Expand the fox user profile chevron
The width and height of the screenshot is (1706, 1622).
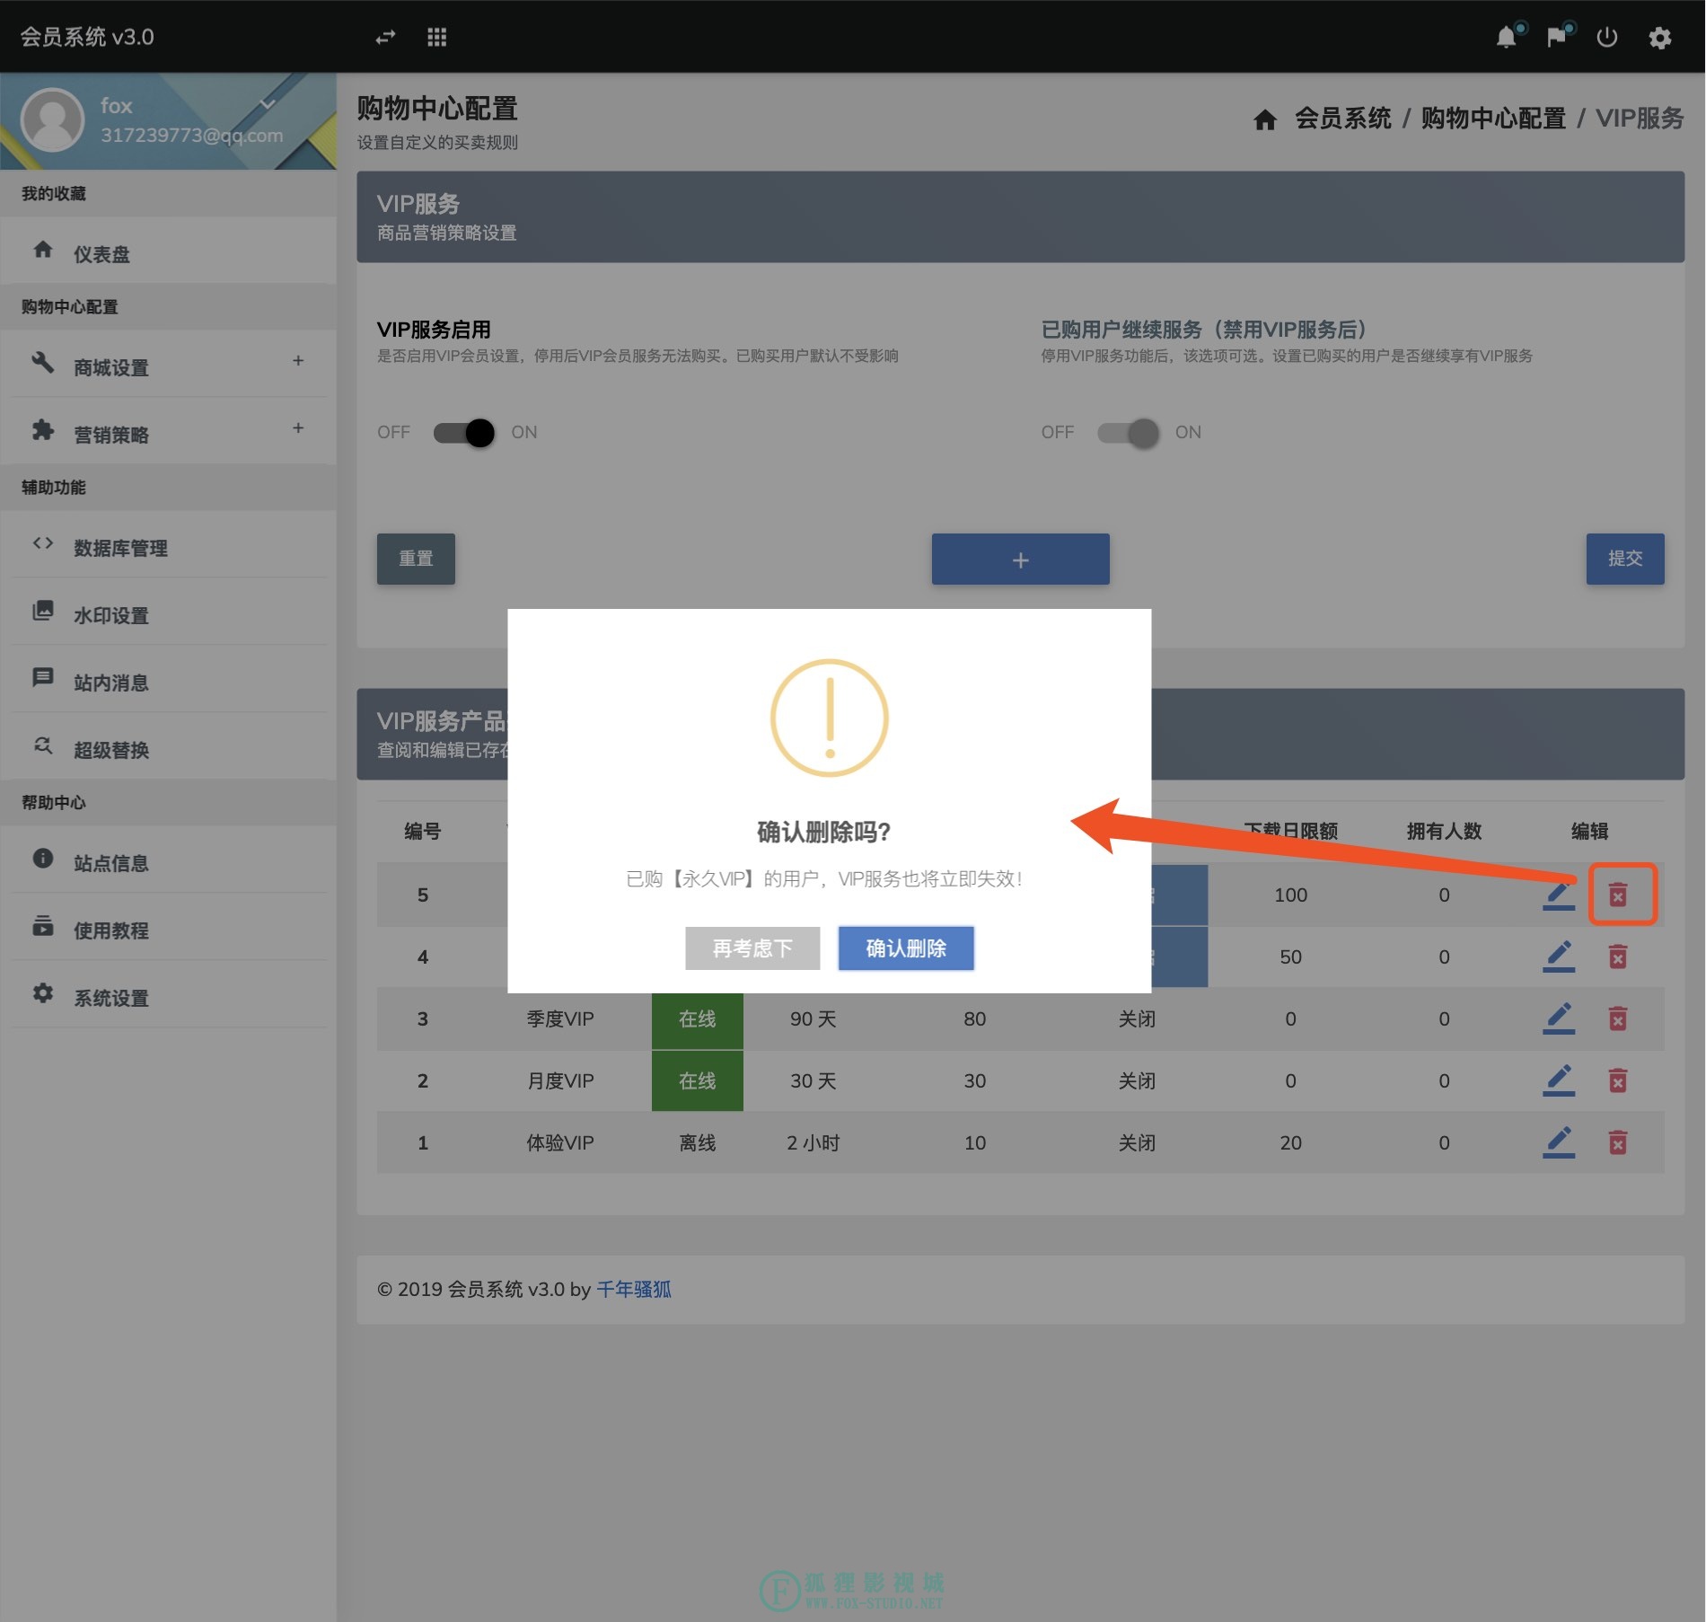pos(268,104)
